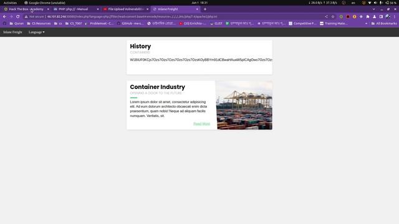The height and width of the screenshot is (224, 399).
Task: Click the address bar URL
Action: point(132,17)
